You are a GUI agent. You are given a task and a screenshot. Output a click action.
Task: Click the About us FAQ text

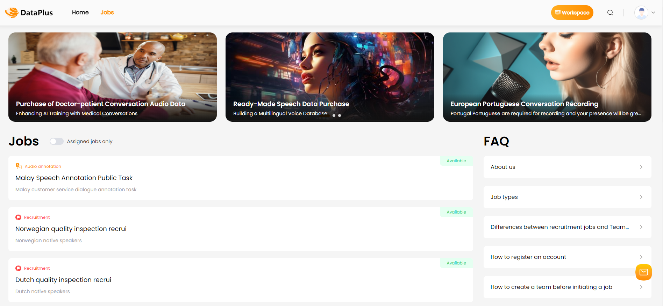(x=503, y=167)
